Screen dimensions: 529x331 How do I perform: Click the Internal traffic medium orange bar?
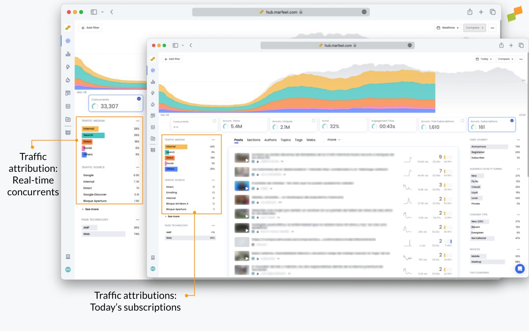click(x=175, y=146)
